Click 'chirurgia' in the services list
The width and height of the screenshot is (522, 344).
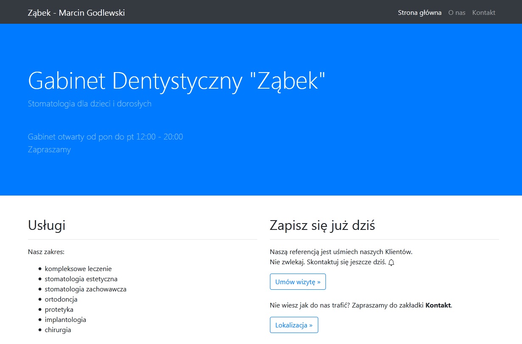tap(58, 330)
